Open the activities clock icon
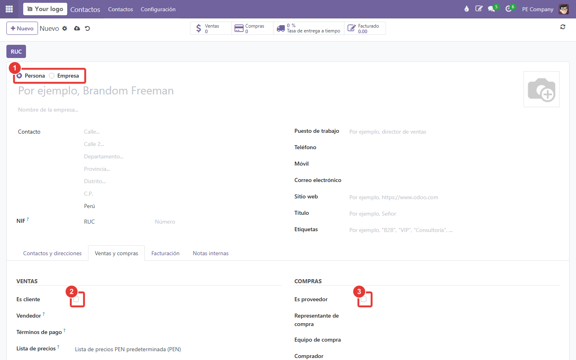The width and height of the screenshot is (576, 360). (508, 9)
